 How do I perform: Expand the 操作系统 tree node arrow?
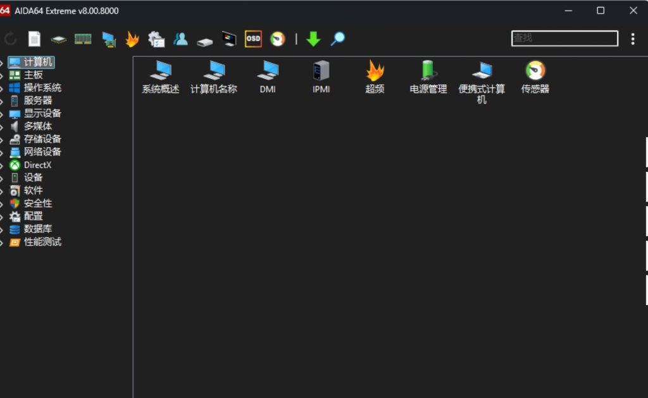click(x=2, y=88)
